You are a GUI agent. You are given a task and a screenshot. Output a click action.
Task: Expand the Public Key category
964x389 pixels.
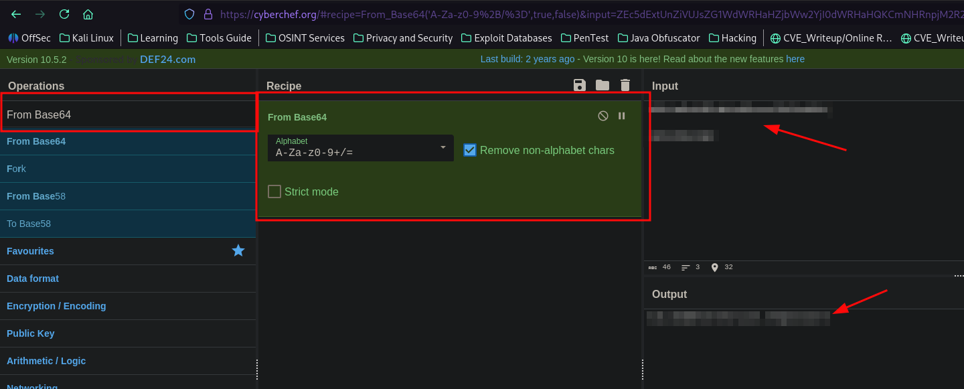pos(31,333)
